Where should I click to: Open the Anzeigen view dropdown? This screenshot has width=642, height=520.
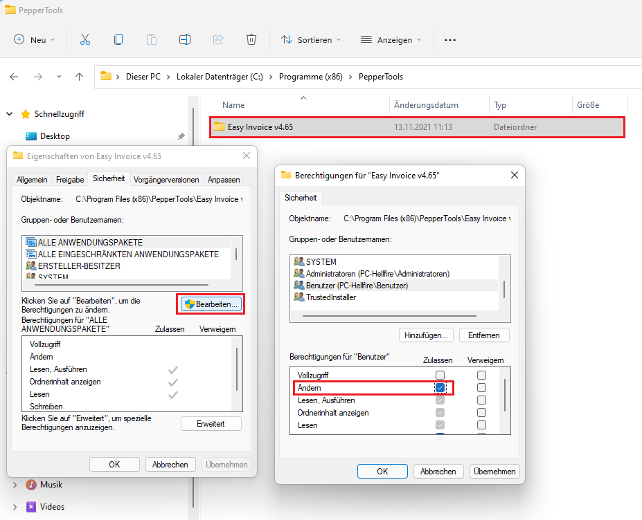391,39
